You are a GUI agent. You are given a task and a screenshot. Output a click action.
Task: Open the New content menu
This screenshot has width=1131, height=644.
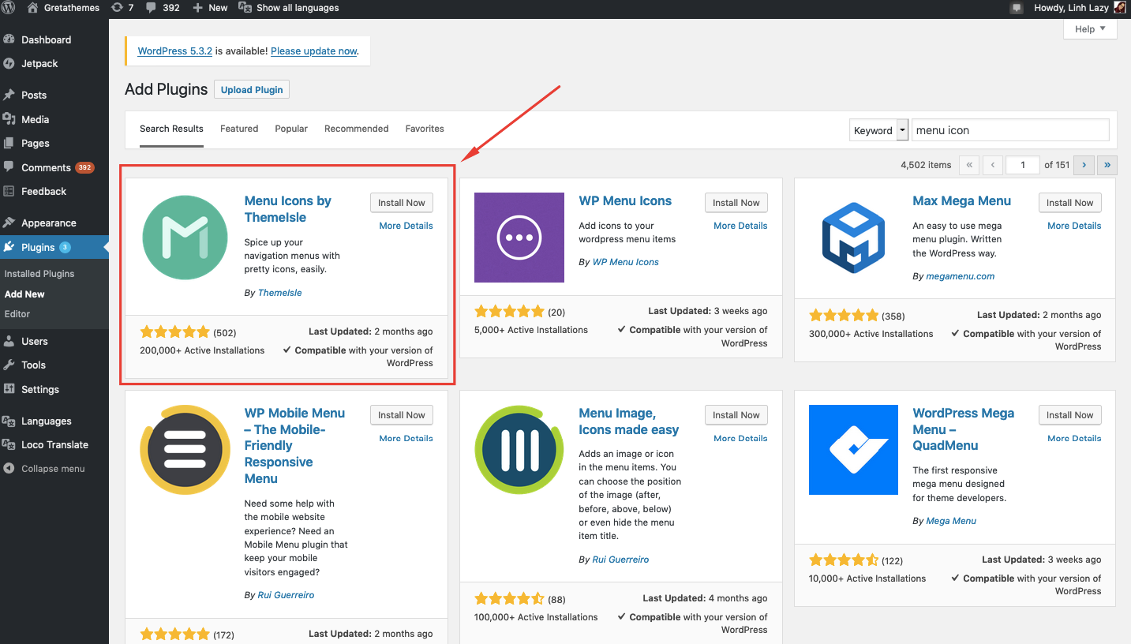click(210, 8)
